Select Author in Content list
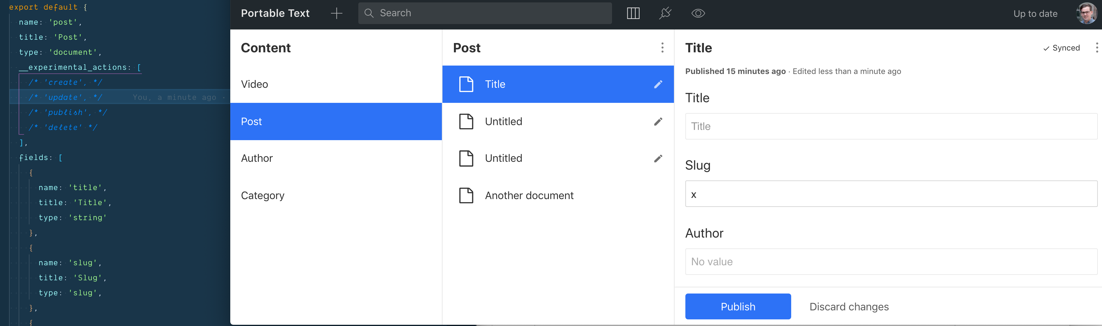This screenshot has width=1102, height=326. click(257, 158)
